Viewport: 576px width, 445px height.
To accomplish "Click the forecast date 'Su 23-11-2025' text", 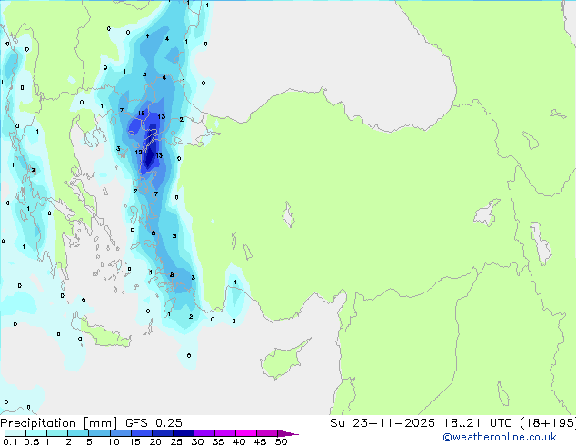I will point(382,423).
